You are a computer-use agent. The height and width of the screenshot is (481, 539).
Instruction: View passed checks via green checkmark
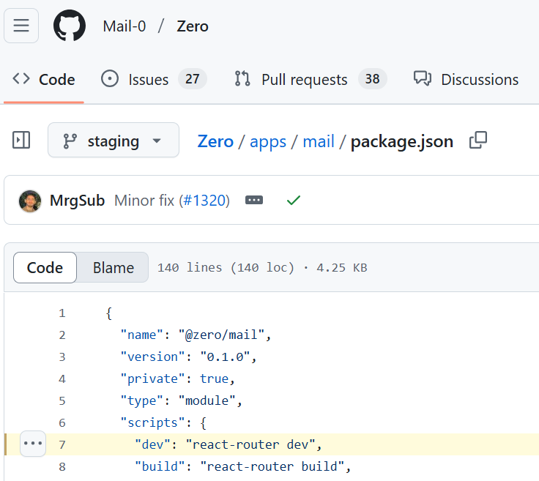[x=294, y=200]
